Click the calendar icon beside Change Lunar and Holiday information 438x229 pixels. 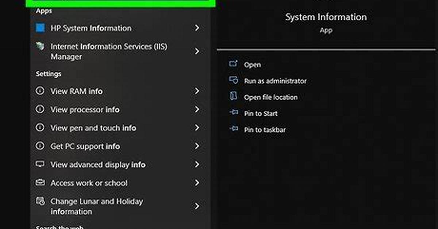click(40, 201)
